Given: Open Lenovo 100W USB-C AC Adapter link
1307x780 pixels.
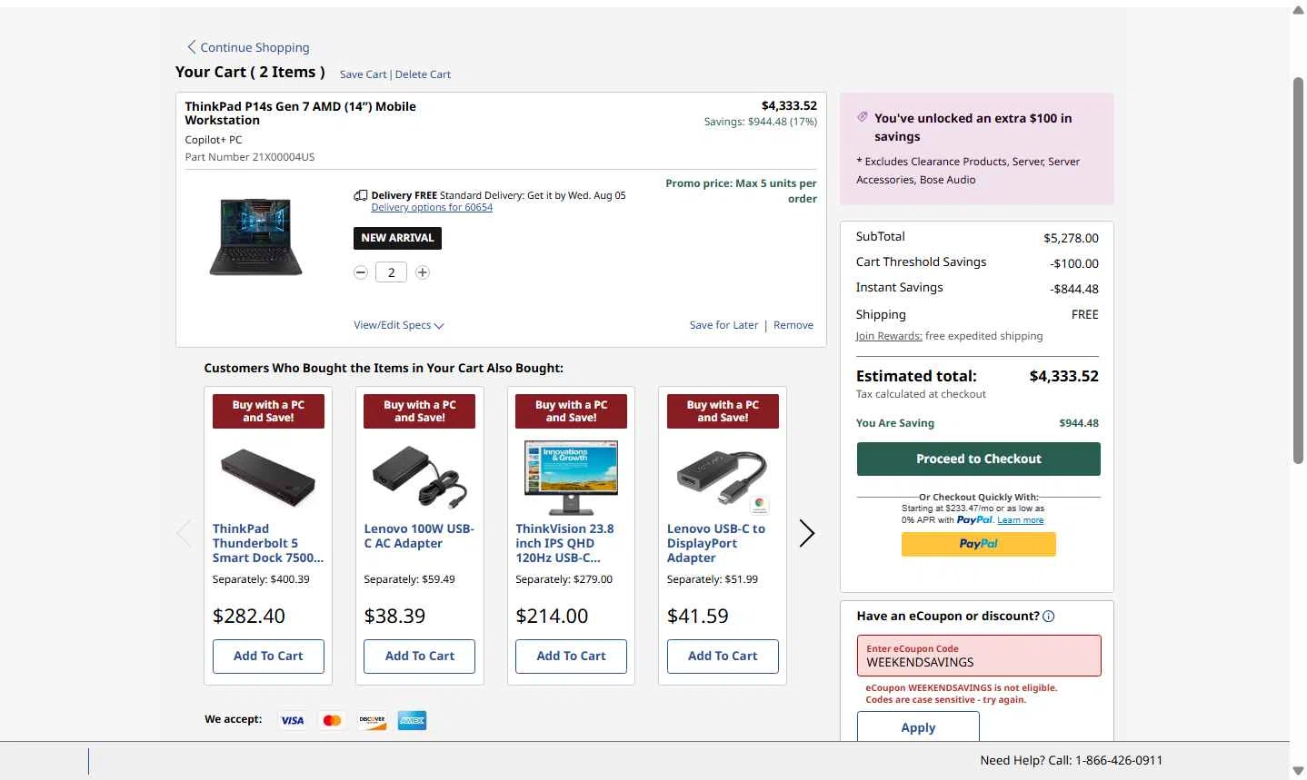Looking at the screenshot, I should 419,536.
